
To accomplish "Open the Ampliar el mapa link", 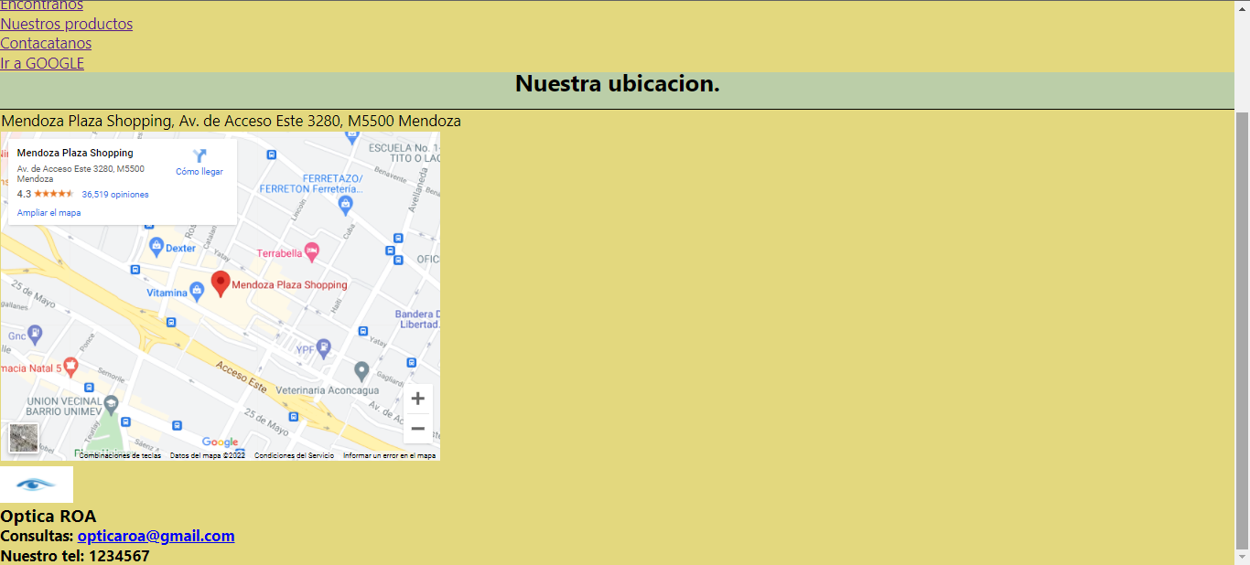I will click(x=48, y=213).
